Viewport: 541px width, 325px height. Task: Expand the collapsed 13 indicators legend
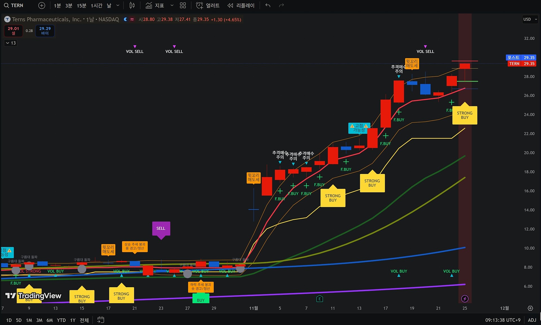tap(11, 43)
